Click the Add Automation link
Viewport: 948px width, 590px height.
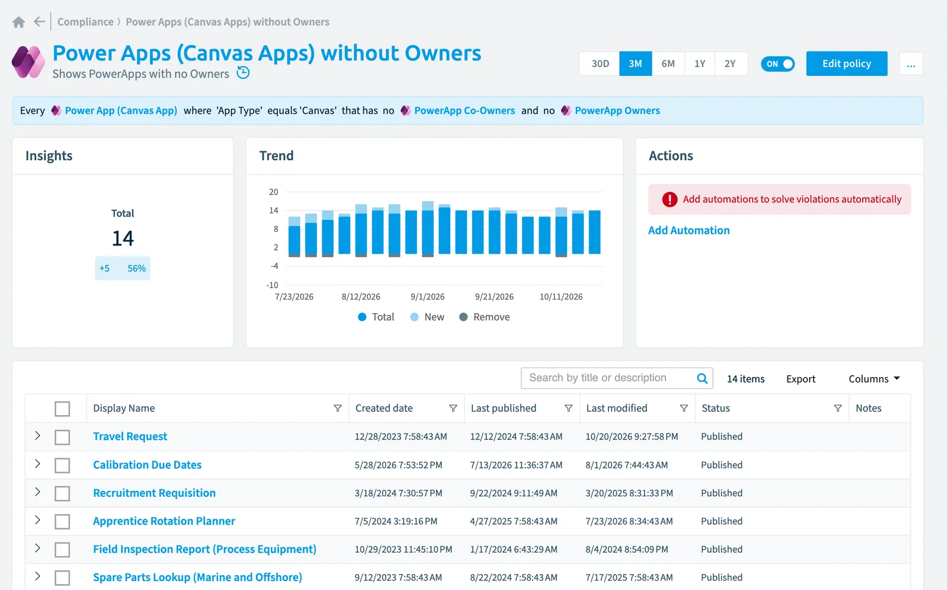688,230
